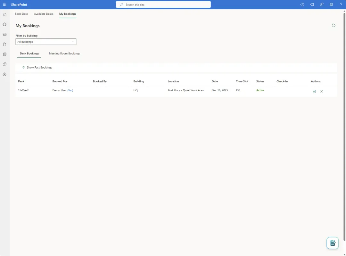Click the database icon in left sidebar

(4, 54)
